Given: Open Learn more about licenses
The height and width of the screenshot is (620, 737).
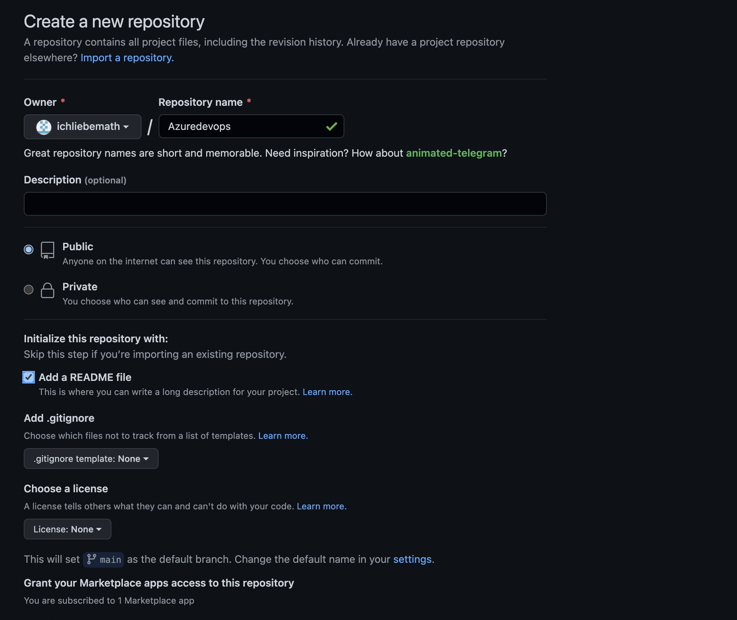Looking at the screenshot, I should tap(321, 506).
